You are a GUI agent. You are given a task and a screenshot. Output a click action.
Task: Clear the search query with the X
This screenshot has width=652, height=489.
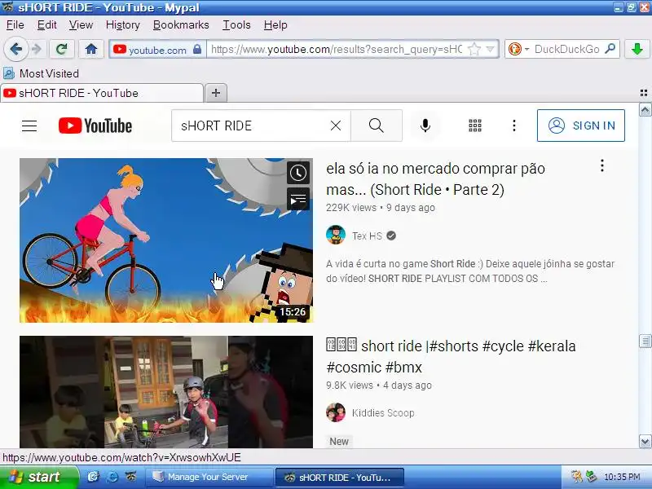tap(336, 126)
